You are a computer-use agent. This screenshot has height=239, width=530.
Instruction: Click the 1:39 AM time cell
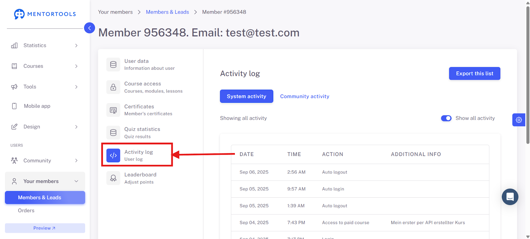(x=296, y=206)
